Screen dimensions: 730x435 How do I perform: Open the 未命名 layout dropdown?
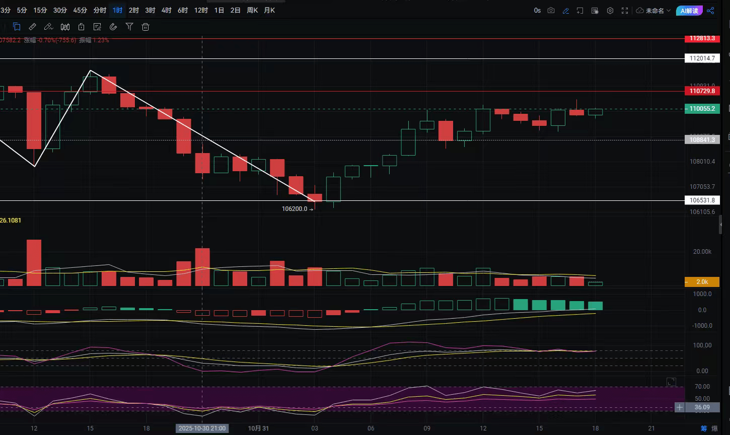tap(653, 11)
